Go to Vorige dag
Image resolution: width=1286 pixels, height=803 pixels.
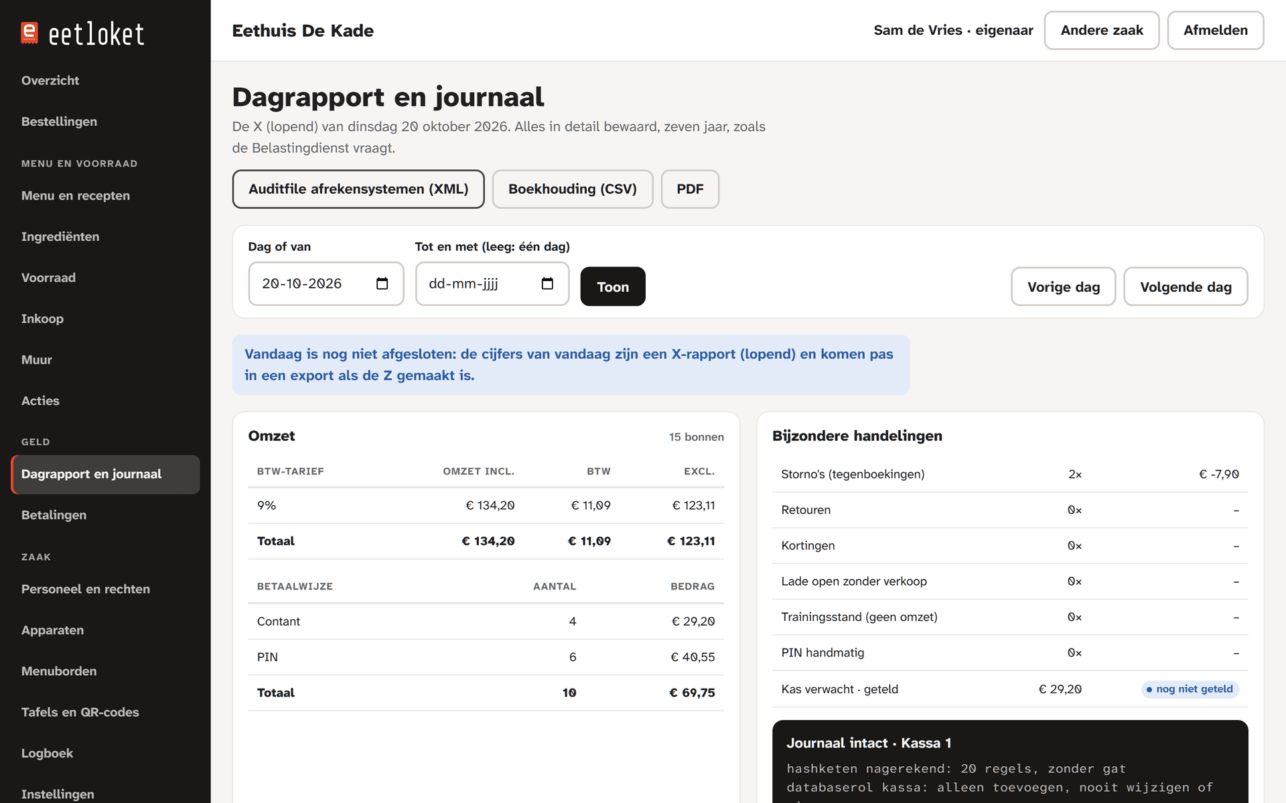coord(1064,286)
